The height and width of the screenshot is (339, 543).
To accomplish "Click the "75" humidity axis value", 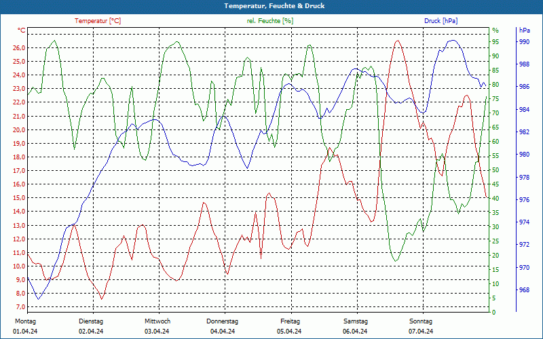I will click(495, 99).
